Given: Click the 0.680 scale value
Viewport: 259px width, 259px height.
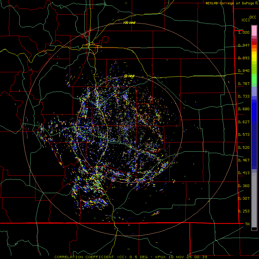Looking at the screenshot, I should tap(244, 109).
